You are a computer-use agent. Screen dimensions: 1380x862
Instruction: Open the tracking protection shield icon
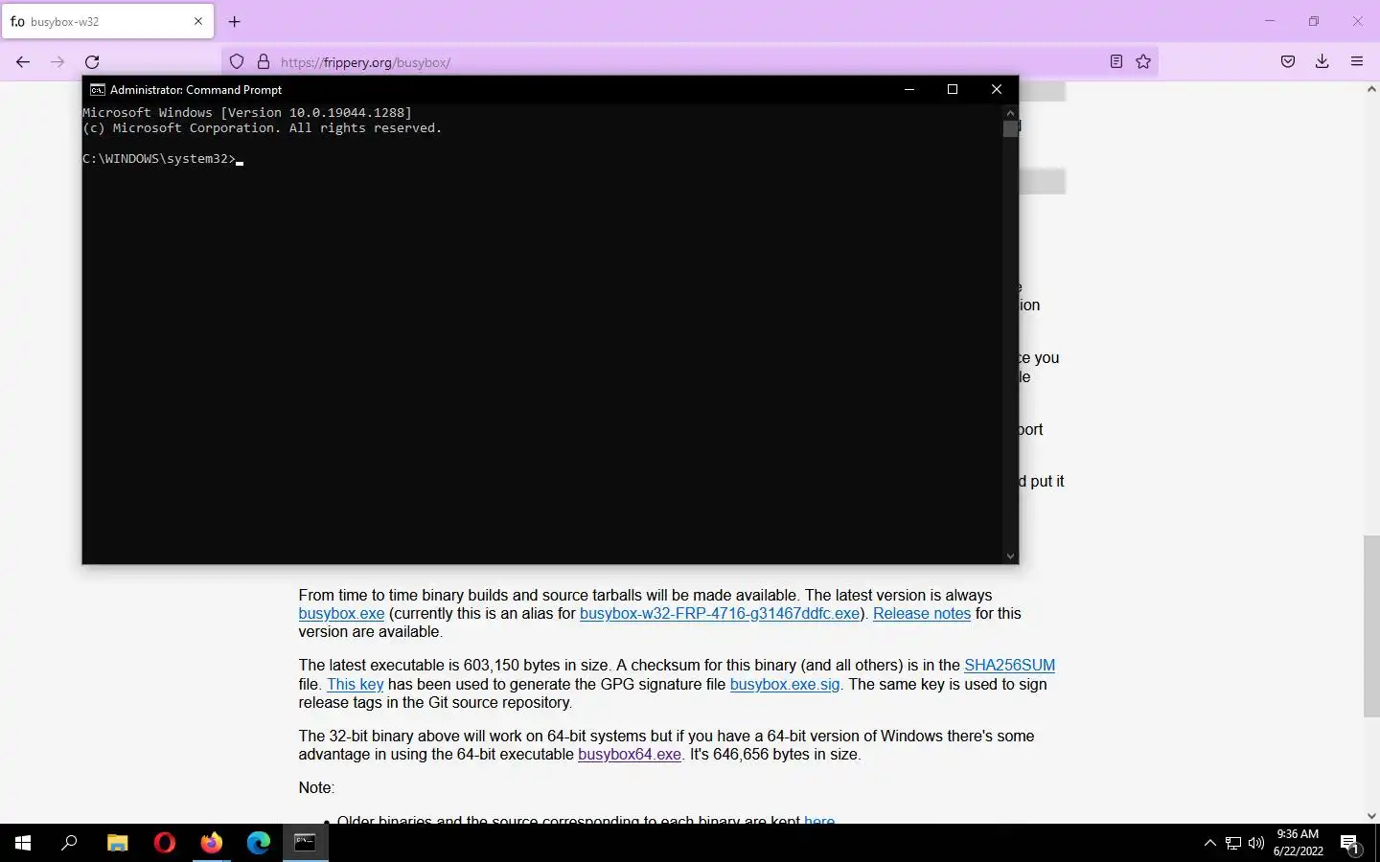click(237, 62)
